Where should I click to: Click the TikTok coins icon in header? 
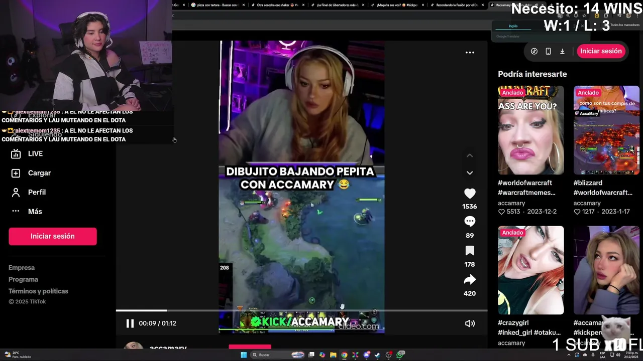[534, 51]
